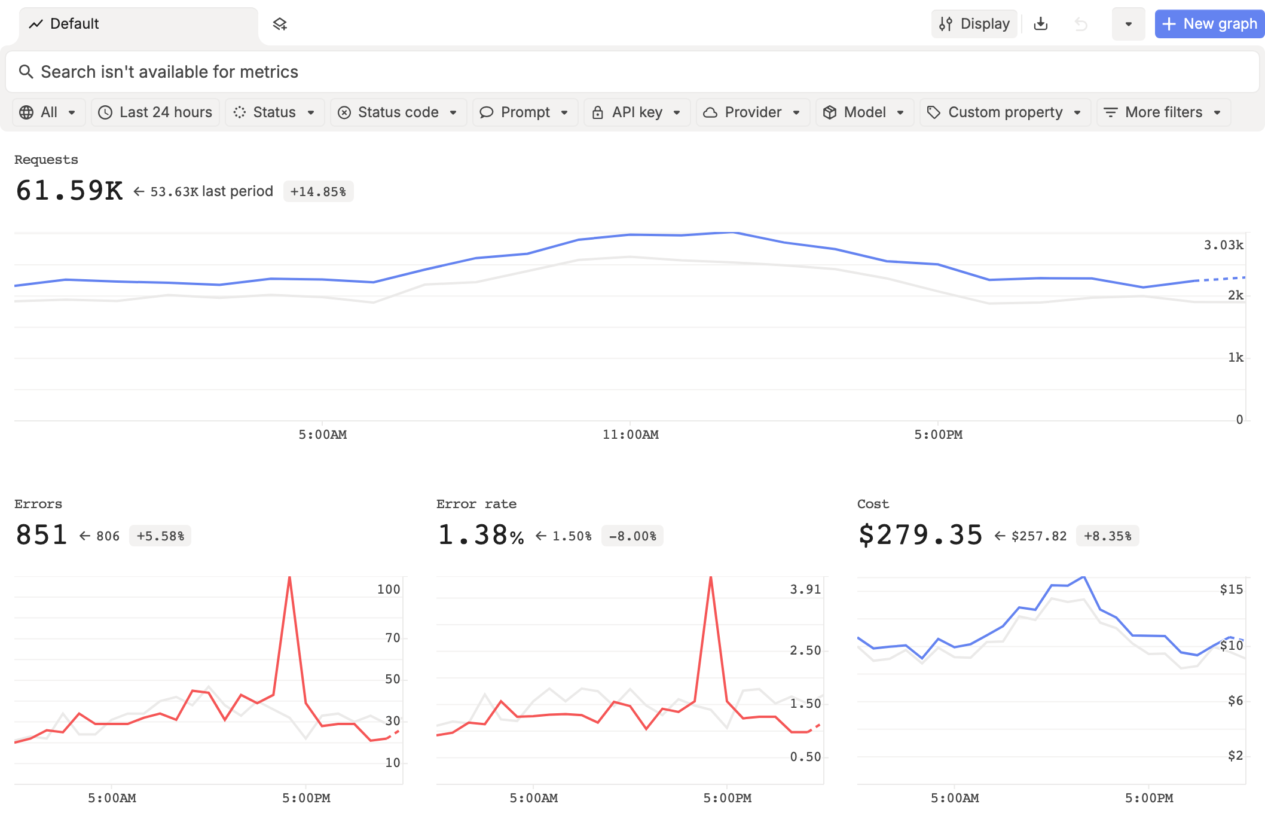Select the Default tab
1265x819 pixels.
139,24
